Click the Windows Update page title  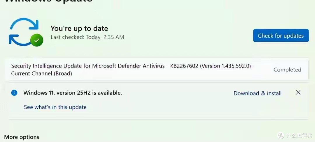[48, 1]
